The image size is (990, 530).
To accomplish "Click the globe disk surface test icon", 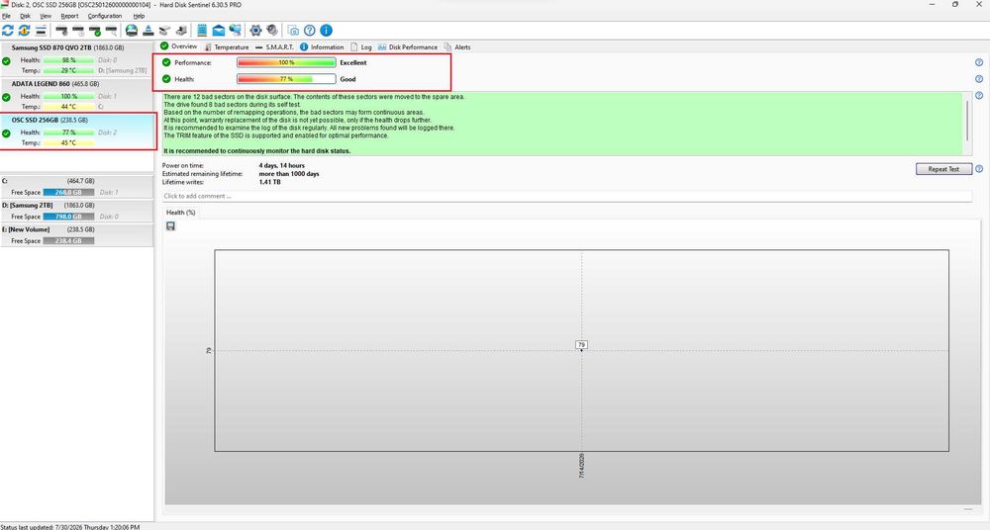I will (x=132, y=31).
